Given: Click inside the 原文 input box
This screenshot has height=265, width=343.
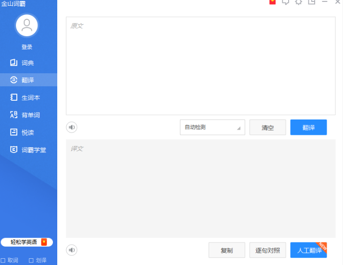Looking at the screenshot, I should pos(201,66).
